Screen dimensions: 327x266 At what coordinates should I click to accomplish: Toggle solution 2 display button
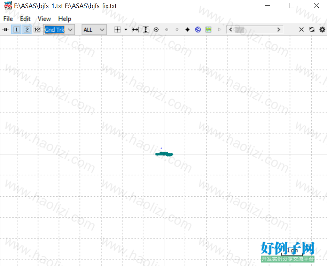(x=27, y=30)
